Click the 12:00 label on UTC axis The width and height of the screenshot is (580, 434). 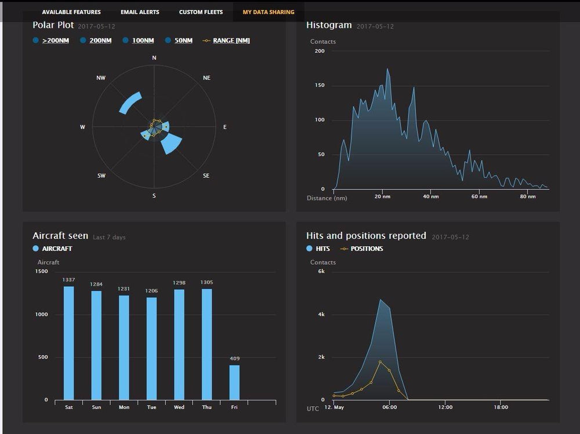click(x=445, y=407)
